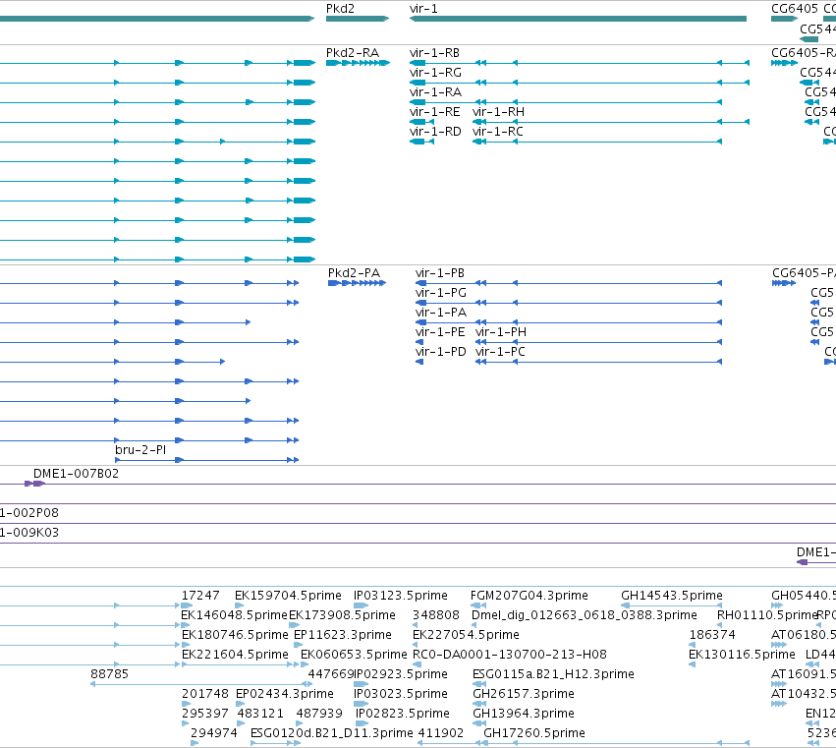Select EST EK221604.5prime
The width and height of the screenshot is (836, 748).
point(235,656)
